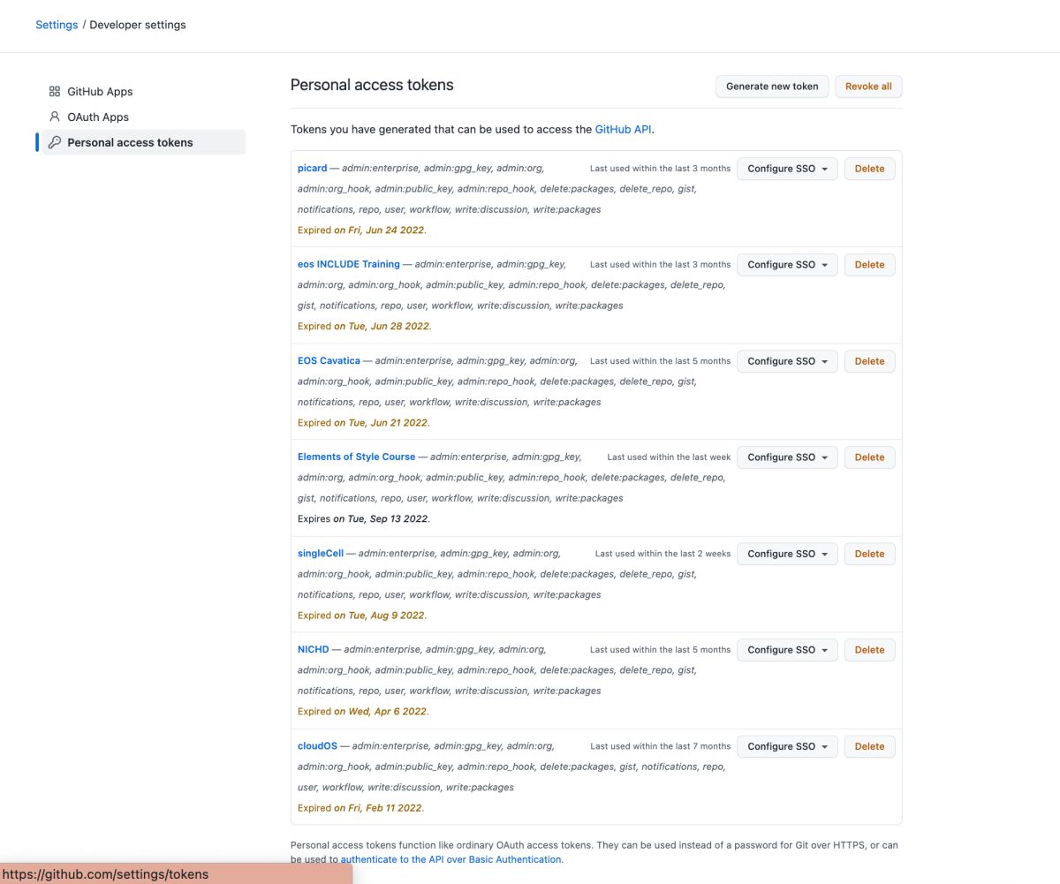Click Revoke all button

click(868, 87)
